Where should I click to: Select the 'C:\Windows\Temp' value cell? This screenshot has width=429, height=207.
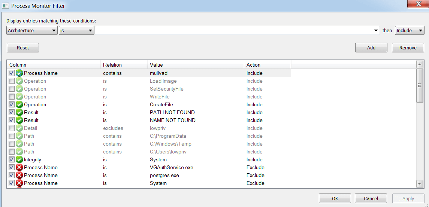(171, 144)
